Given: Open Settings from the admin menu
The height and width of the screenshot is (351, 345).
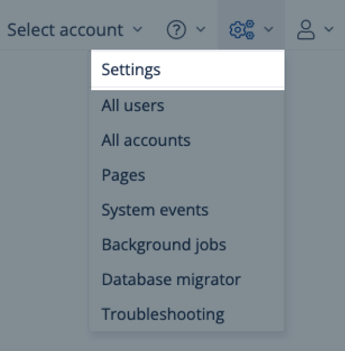Looking at the screenshot, I should click(131, 70).
